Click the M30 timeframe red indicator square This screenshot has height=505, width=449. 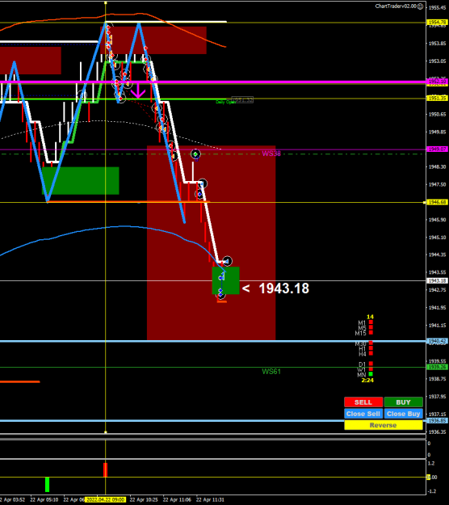(x=371, y=343)
